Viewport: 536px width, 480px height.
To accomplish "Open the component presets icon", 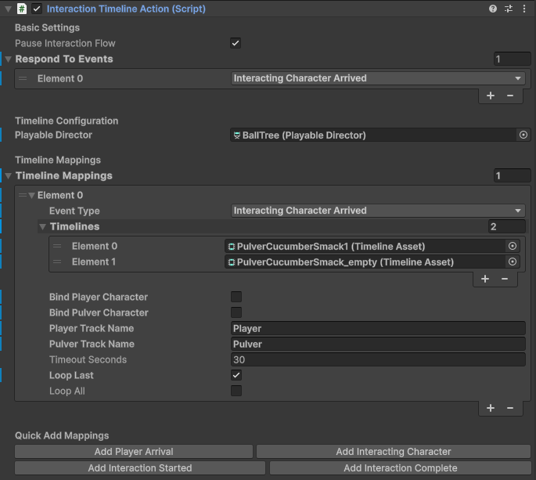I will [509, 9].
